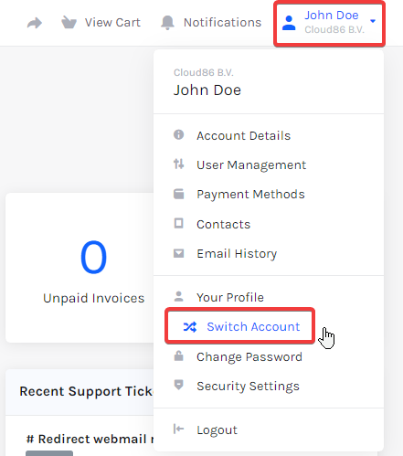Image resolution: width=403 pixels, height=456 pixels.
Task: Open View Cart link
Action: tap(112, 23)
